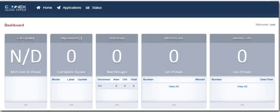Click the Call Quality card header
Screen dimensions: 280x112
tap(26, 38)
